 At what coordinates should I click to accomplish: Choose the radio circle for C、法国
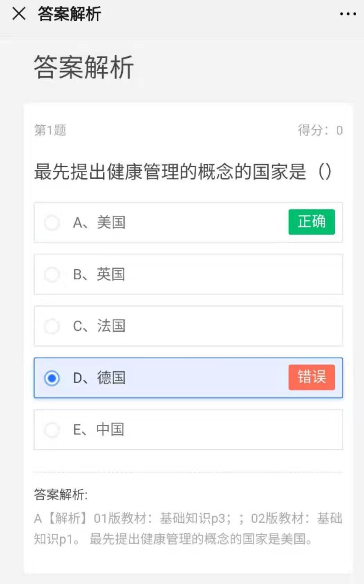coord(52,326)
